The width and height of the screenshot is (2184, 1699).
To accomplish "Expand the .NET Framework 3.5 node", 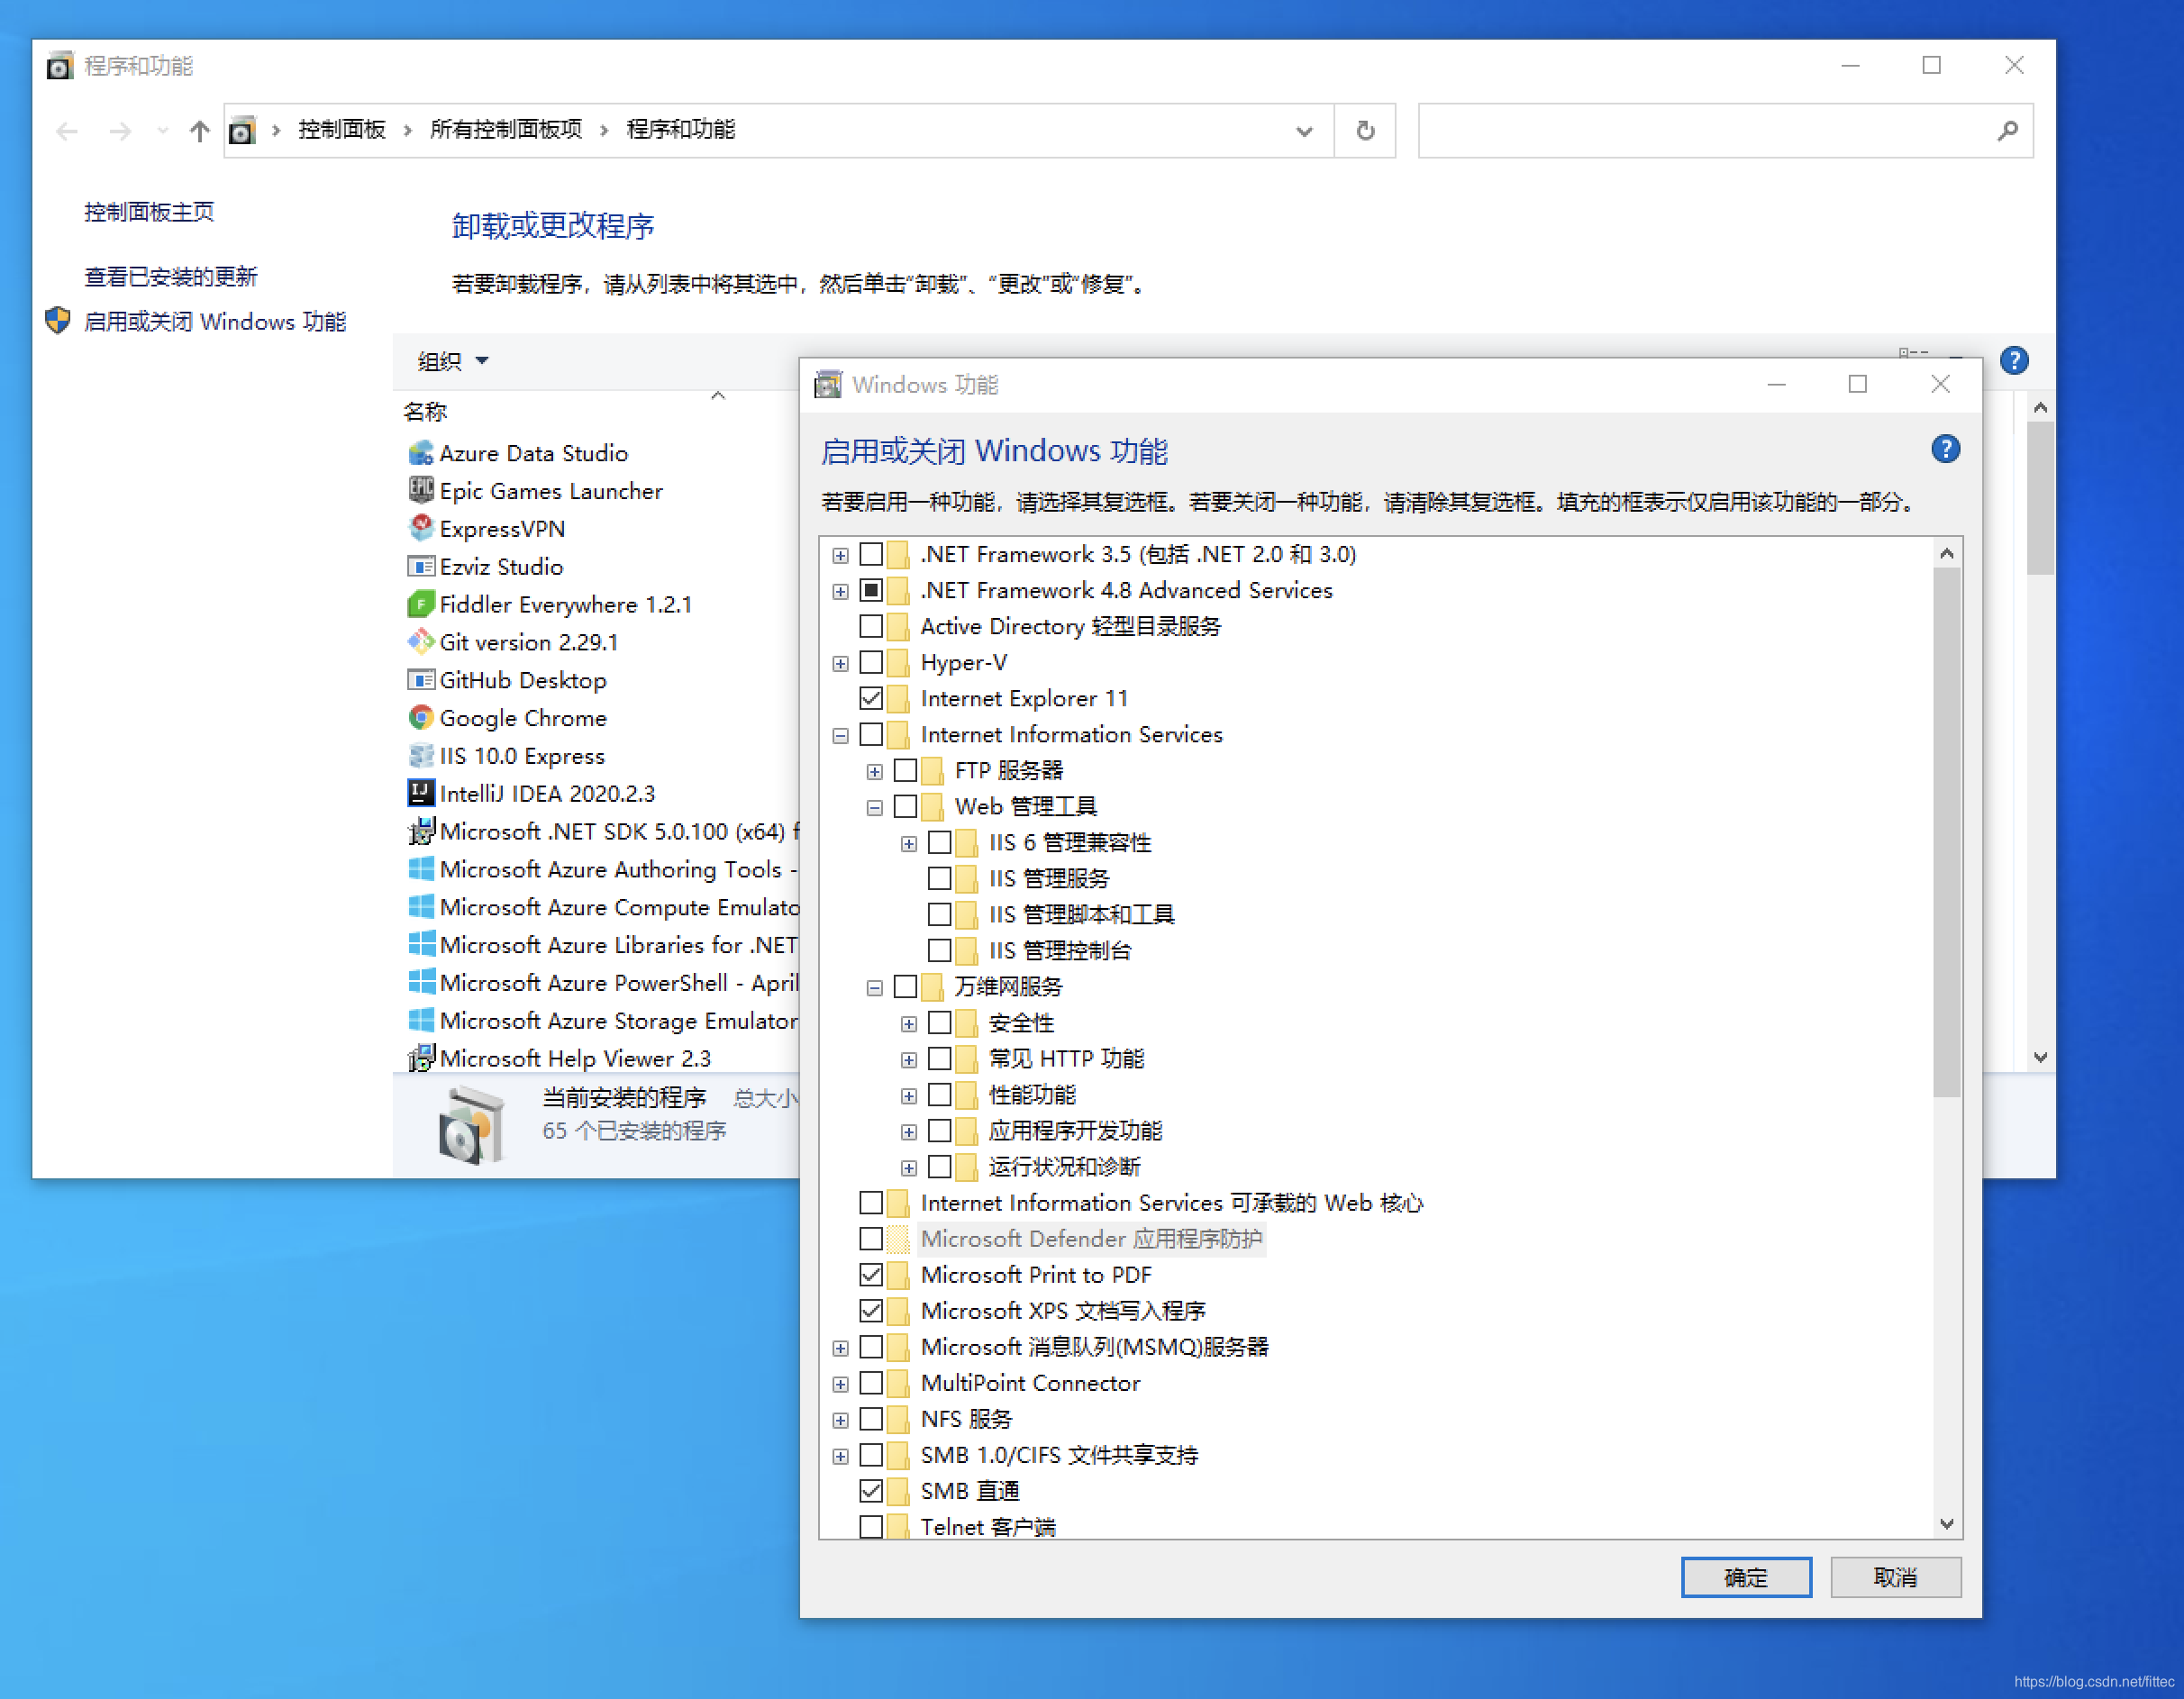I will coord(840,555).
